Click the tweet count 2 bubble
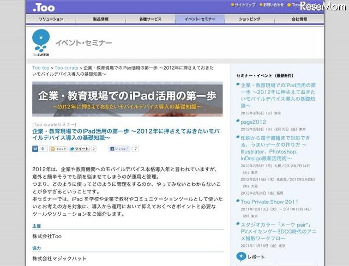Viewport: 349px width, 266px height. (x=93, y=149)
